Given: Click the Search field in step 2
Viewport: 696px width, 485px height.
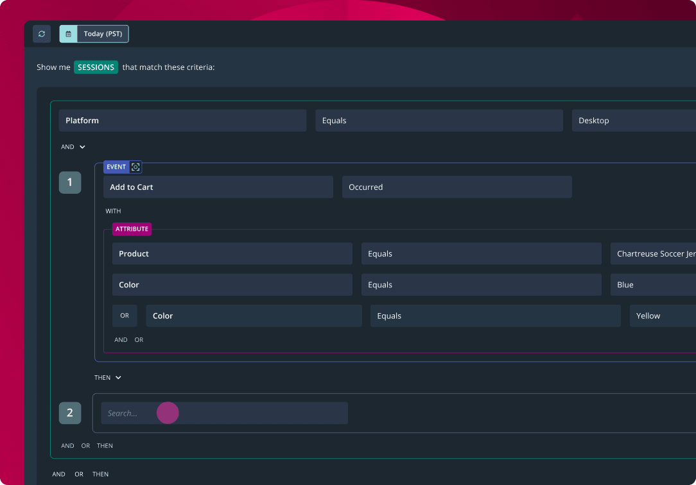Looking at the screenshot, I should point(224,413).
